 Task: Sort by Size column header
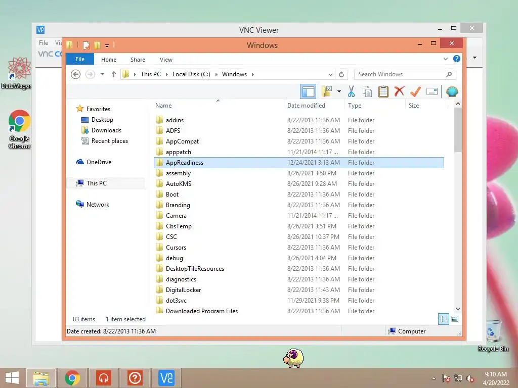pyautogui.click(x=425, y=106)
